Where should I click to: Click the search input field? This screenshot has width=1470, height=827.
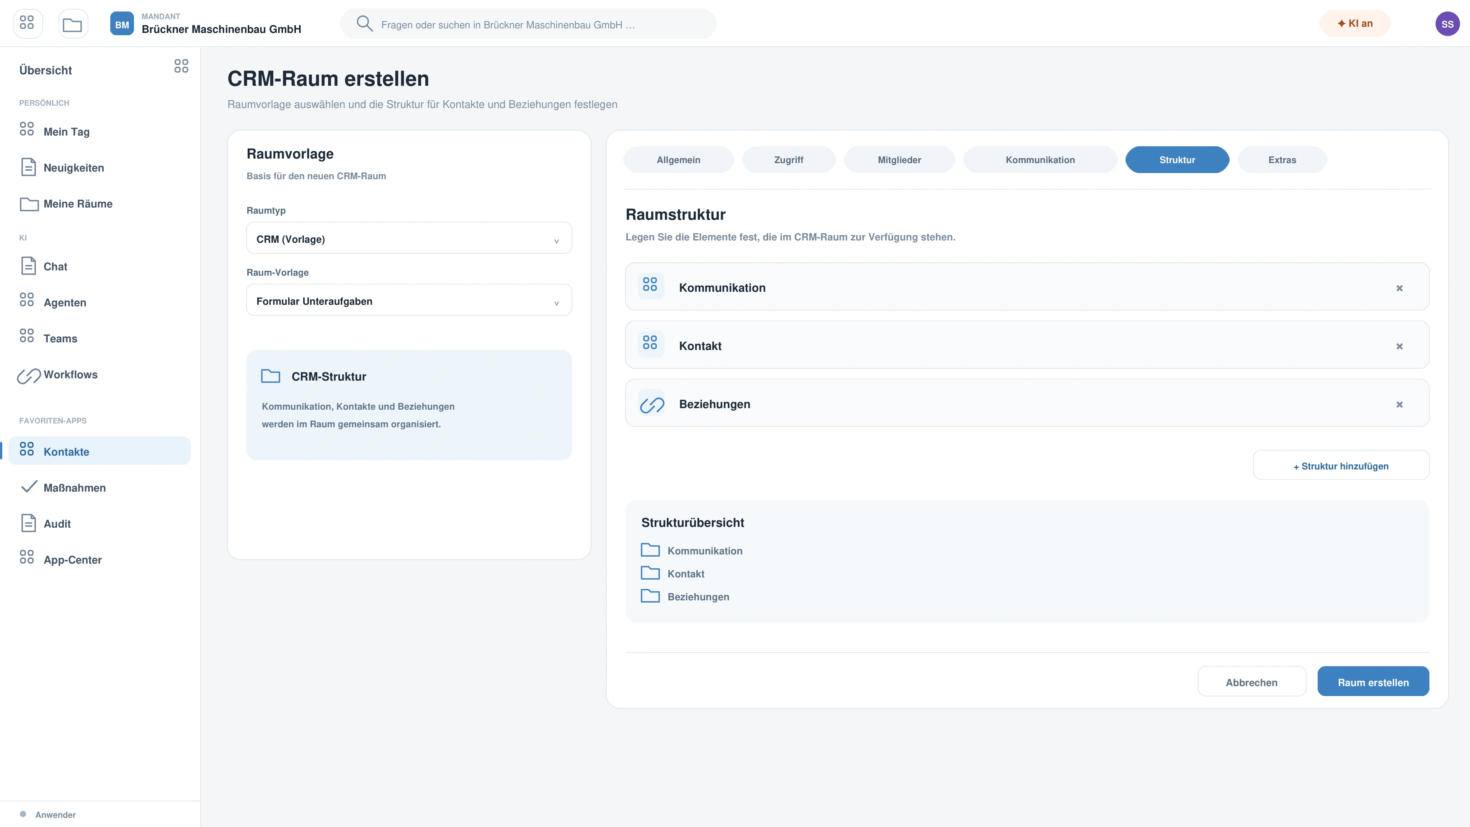528,24
